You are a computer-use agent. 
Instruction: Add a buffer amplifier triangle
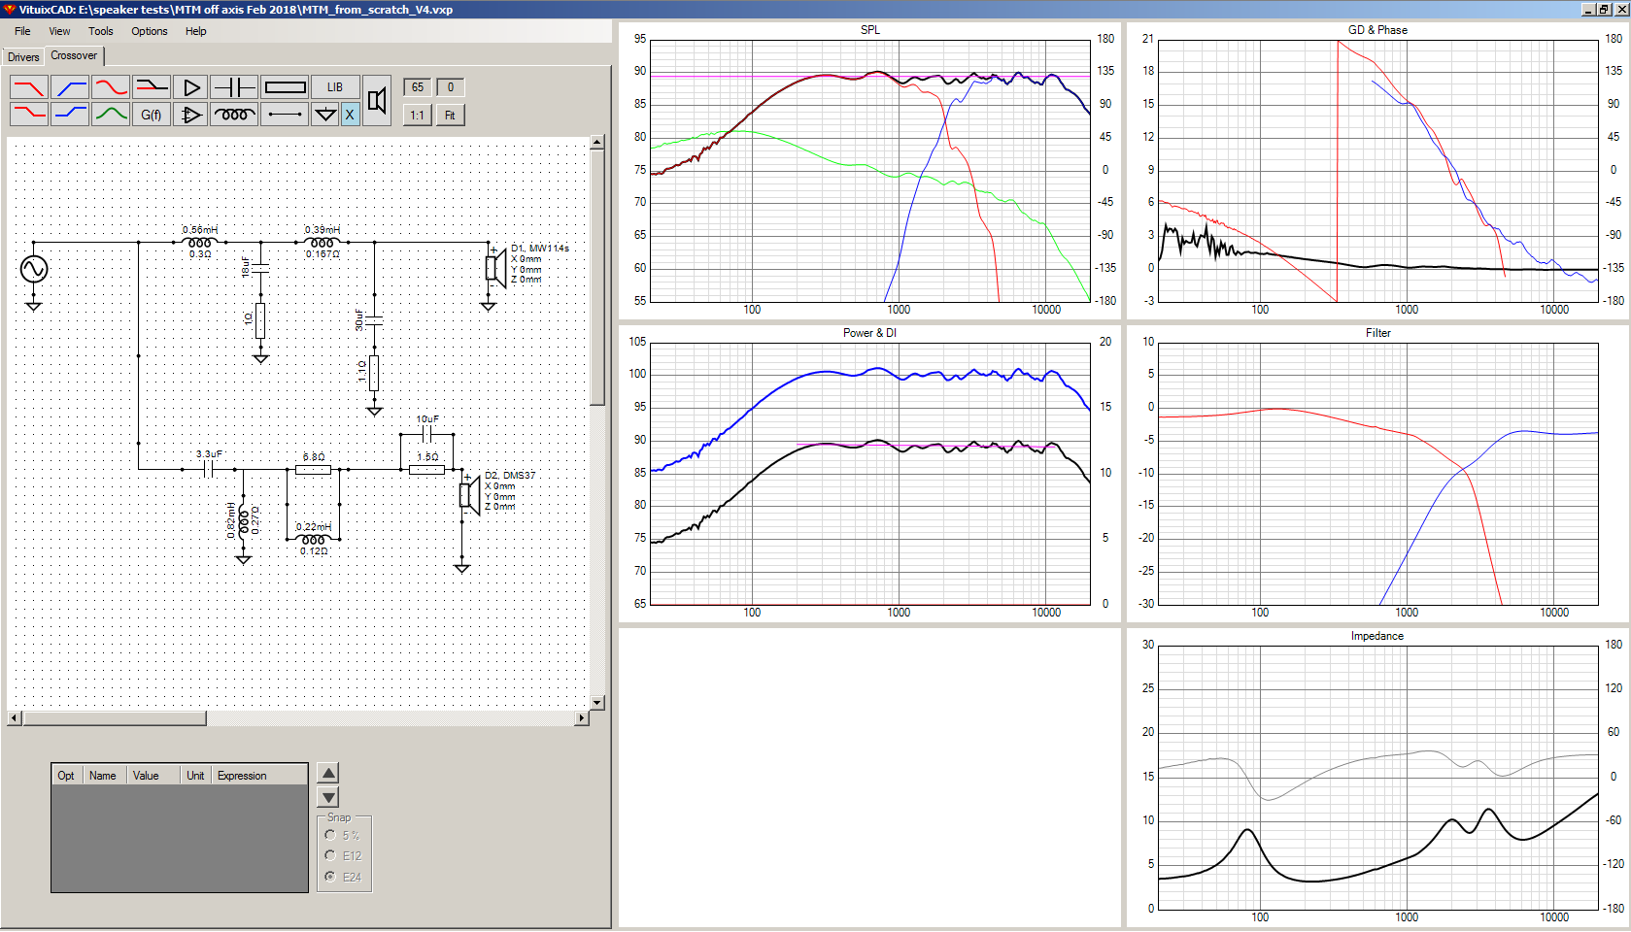coord(191,87)
